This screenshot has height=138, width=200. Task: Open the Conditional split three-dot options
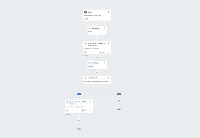point(109,78)
